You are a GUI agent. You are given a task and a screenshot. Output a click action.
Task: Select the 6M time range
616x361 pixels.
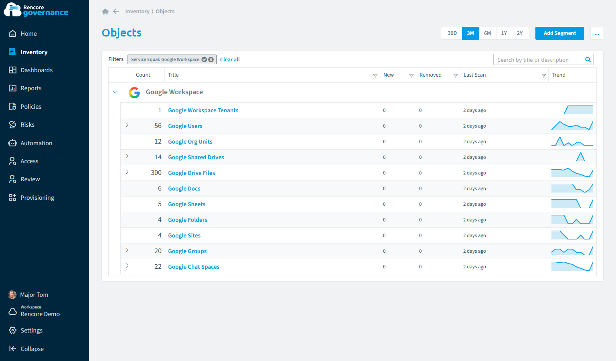[x=488, y=33]
